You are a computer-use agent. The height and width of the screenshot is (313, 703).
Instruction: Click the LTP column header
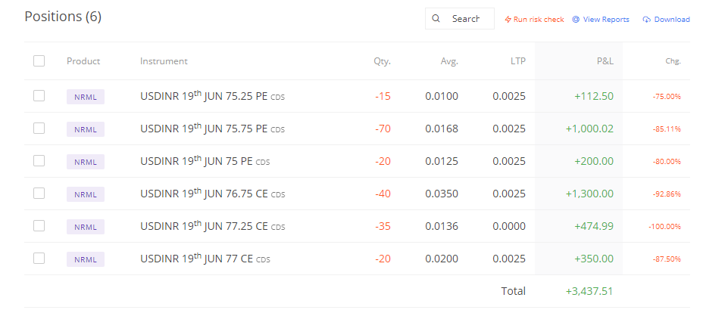tap(517, 61)
